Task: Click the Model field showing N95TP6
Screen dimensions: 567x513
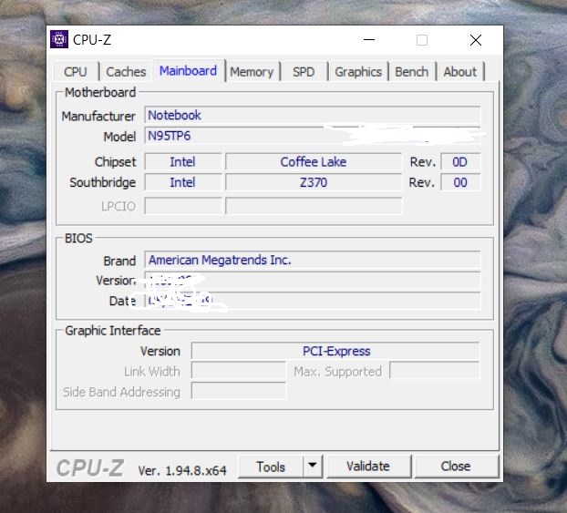Action: point(313,136)
